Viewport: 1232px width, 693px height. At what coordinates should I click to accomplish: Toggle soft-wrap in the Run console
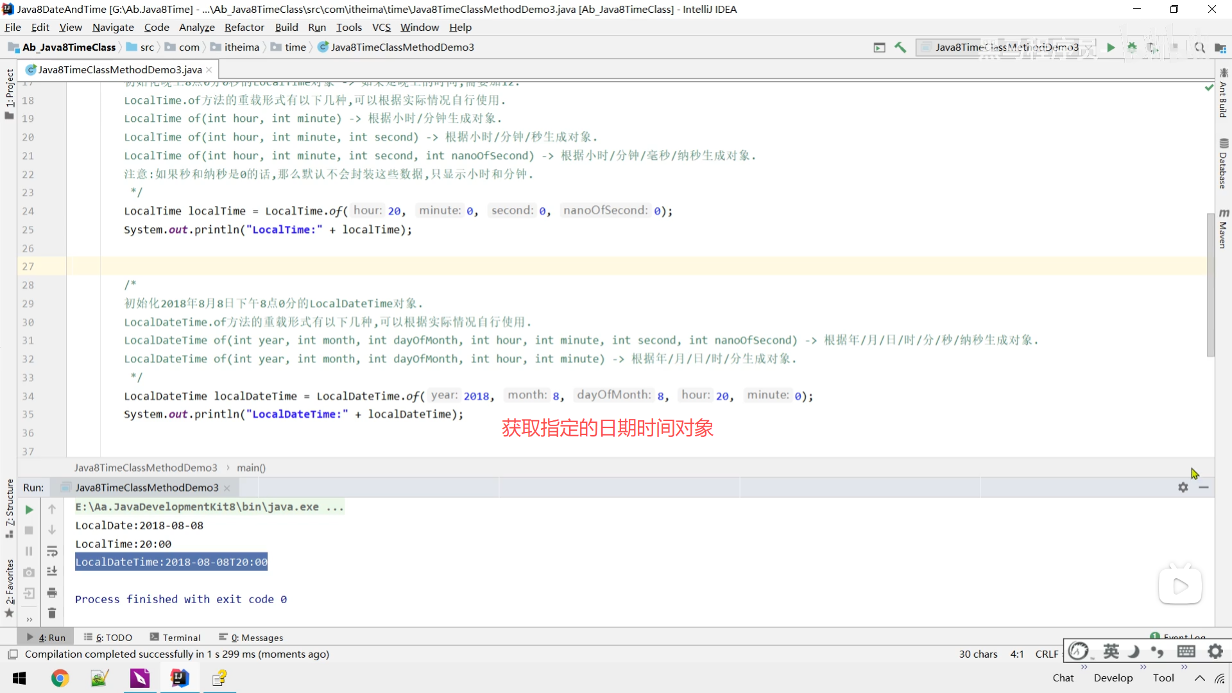pos(52,551)
